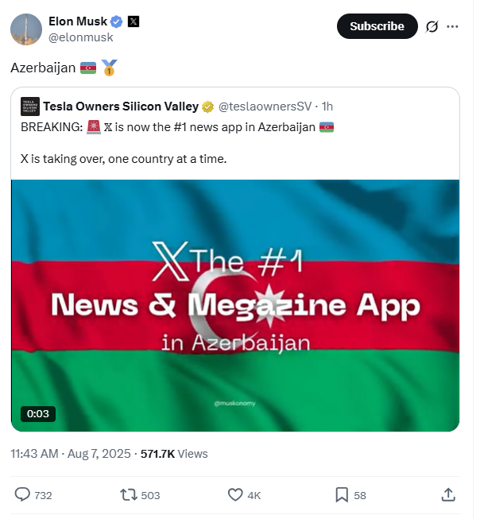Click the reply speech bubble icon

[23, 494]
